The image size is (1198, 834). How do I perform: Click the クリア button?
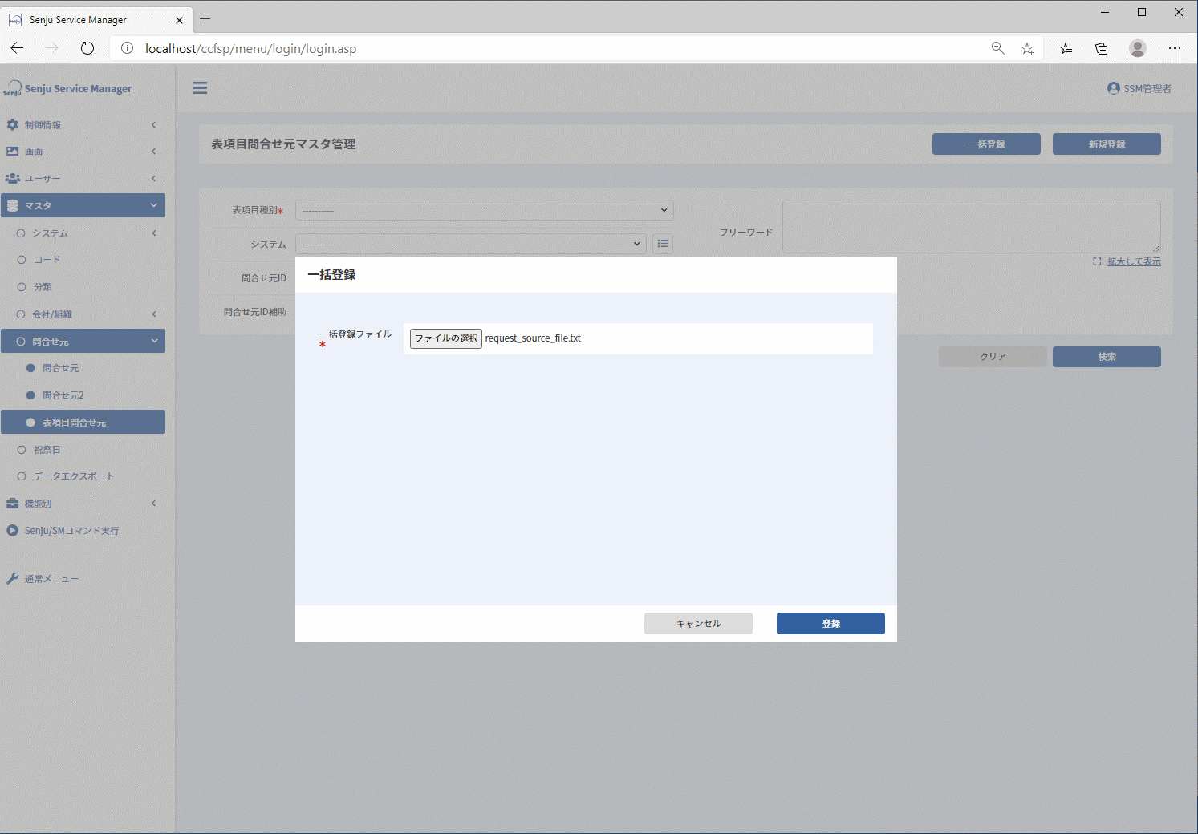click(993, 357)
